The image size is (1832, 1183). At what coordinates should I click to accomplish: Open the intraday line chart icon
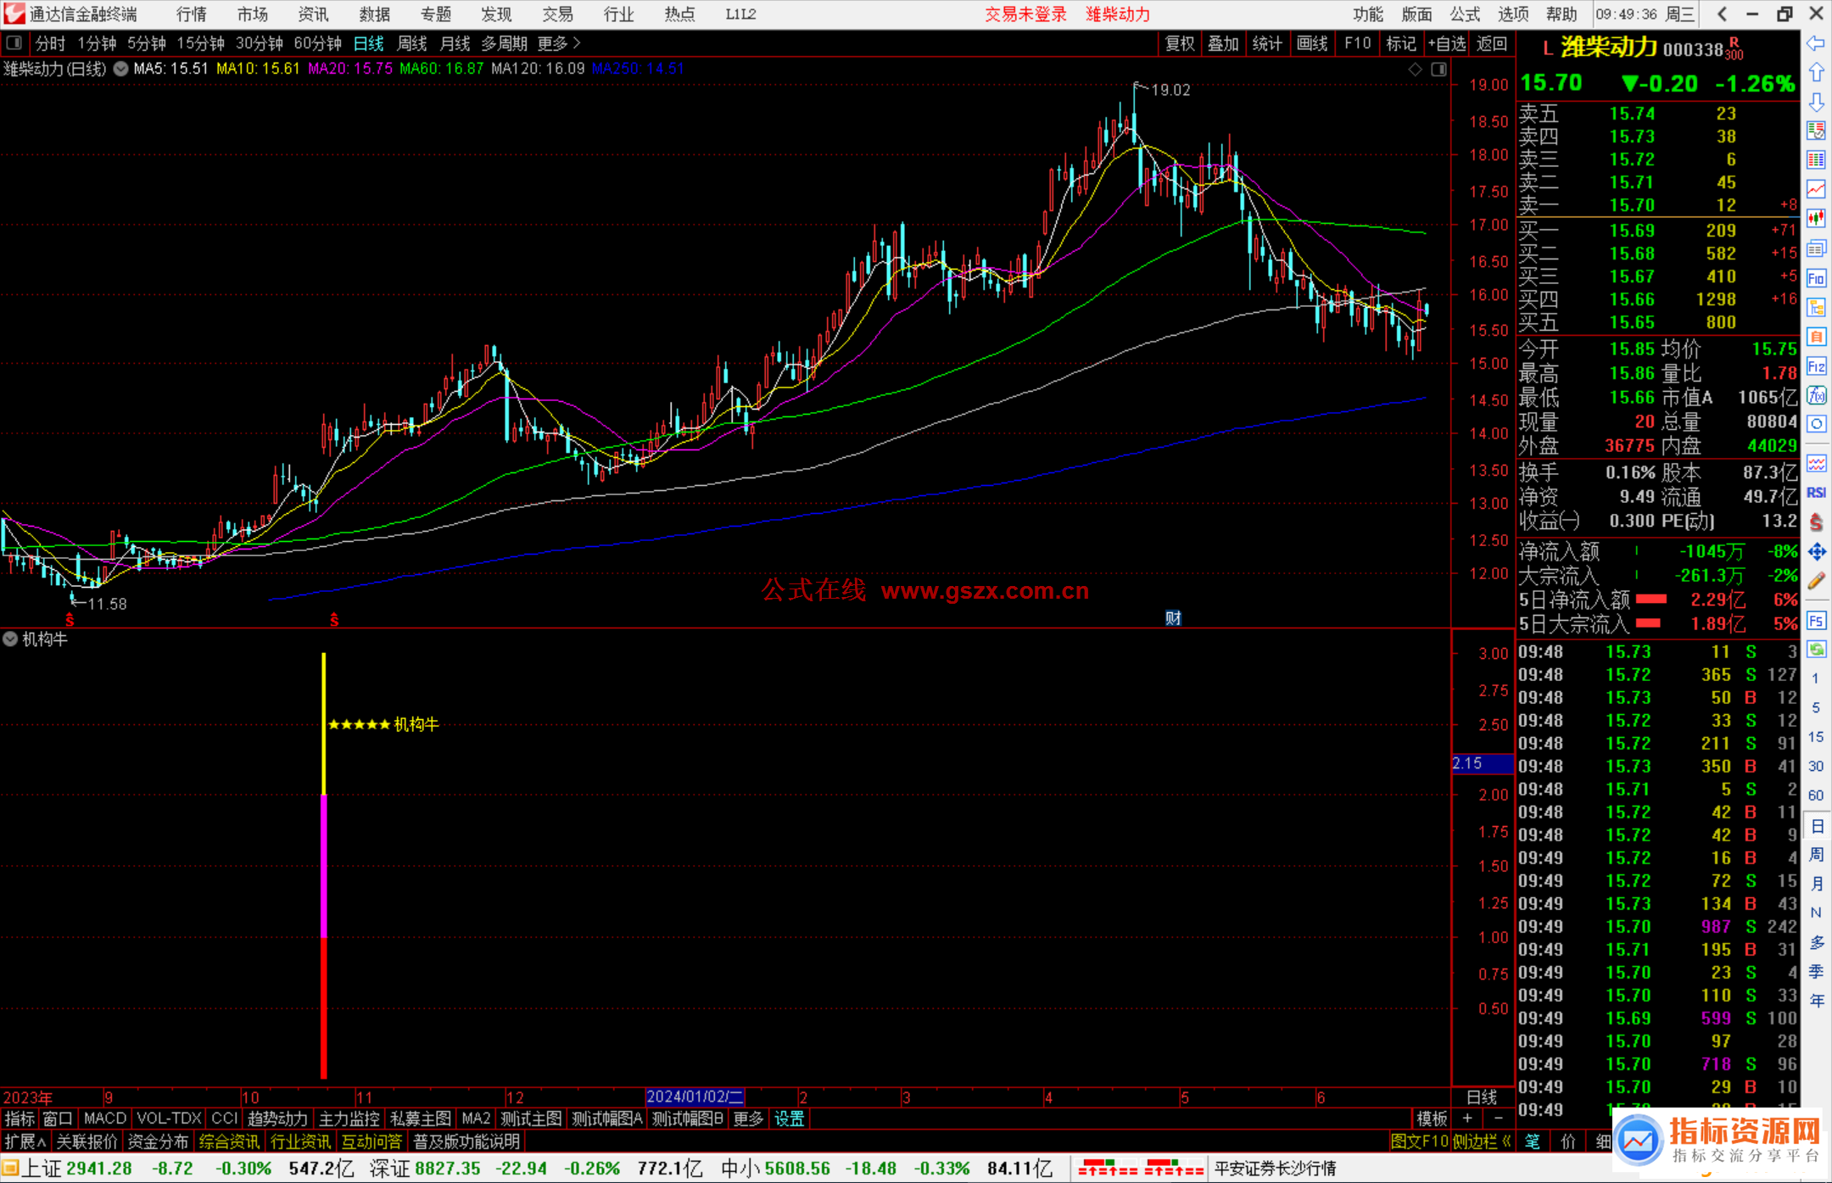pos(1816,189)
